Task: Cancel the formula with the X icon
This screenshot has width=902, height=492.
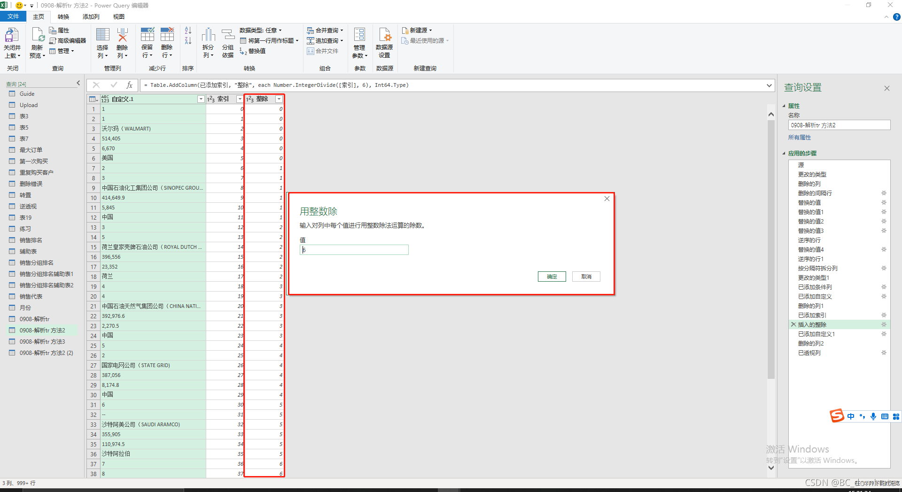Action: (x=96, y=85)
